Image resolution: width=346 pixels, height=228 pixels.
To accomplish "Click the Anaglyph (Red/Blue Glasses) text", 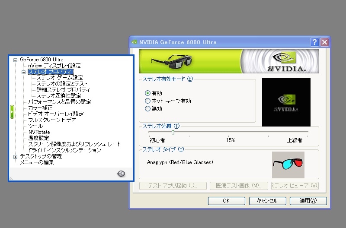I will [180, 162].
